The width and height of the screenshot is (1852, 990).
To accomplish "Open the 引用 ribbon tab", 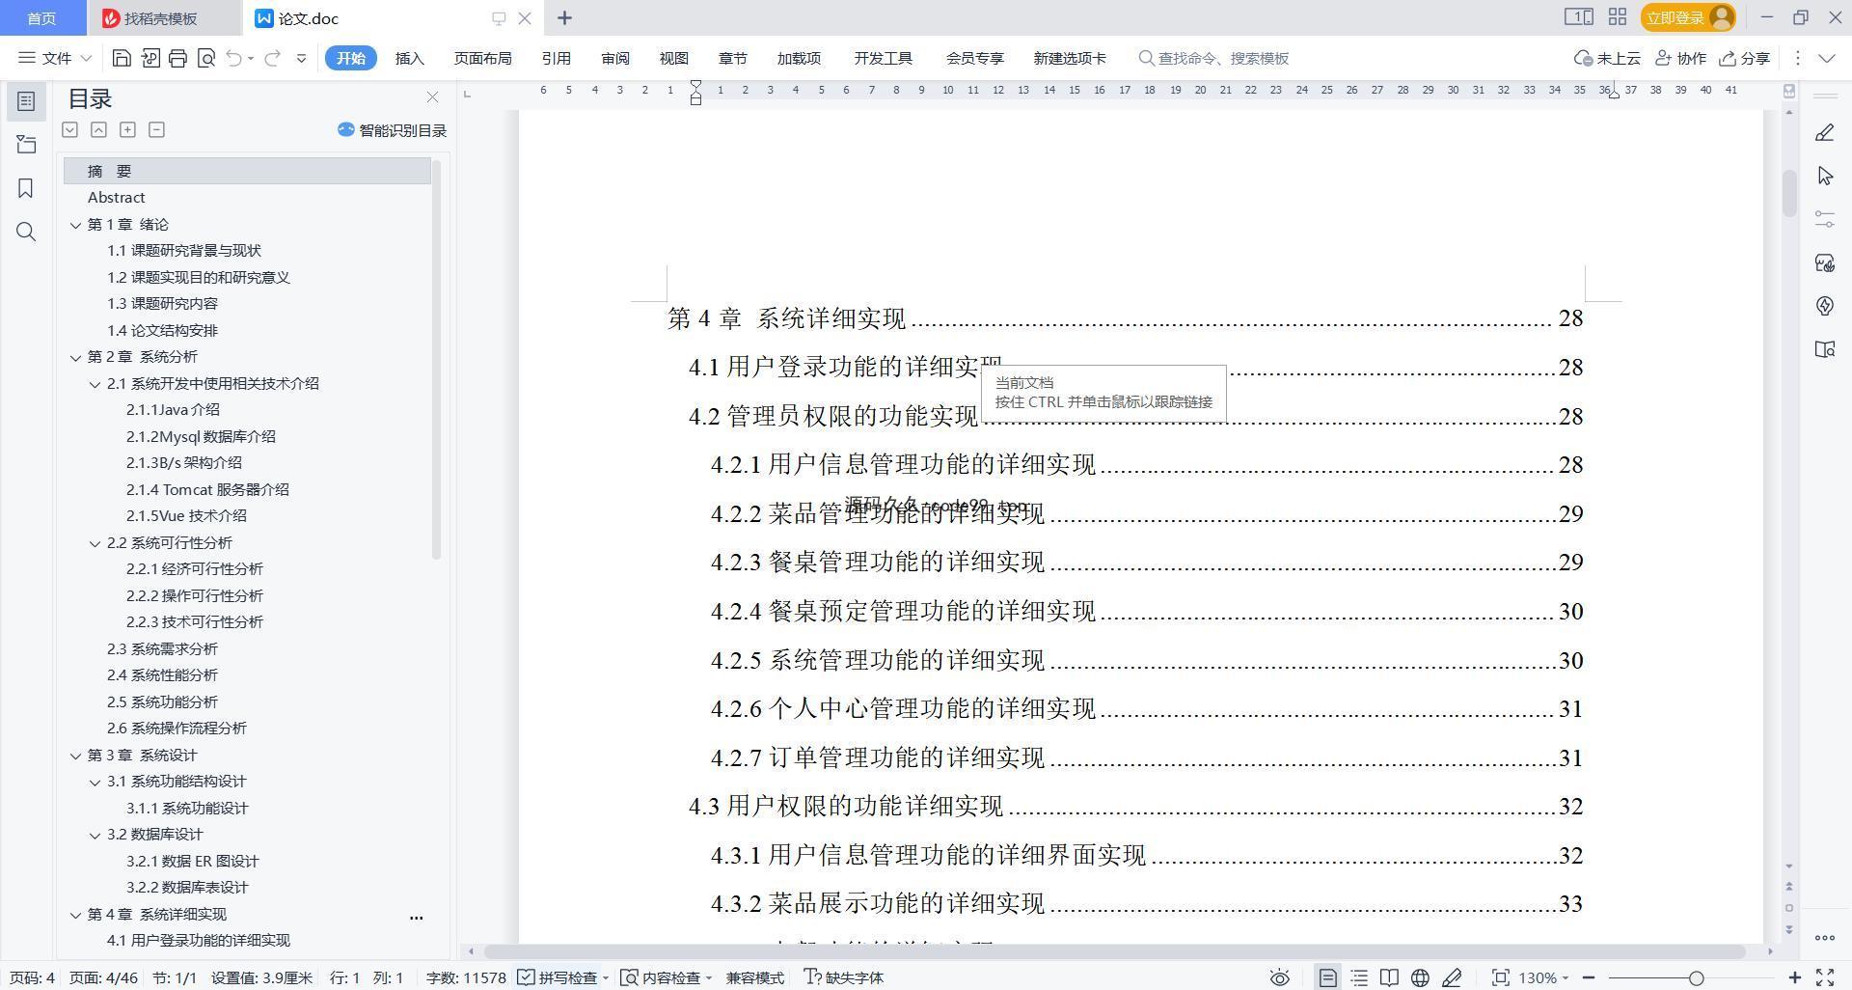I will [x=556, y=58].
